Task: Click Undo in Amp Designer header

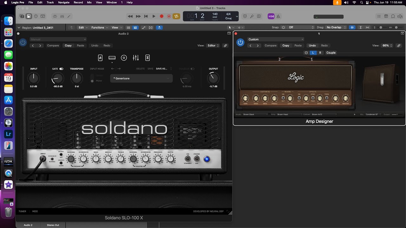Action: (312, 46)
